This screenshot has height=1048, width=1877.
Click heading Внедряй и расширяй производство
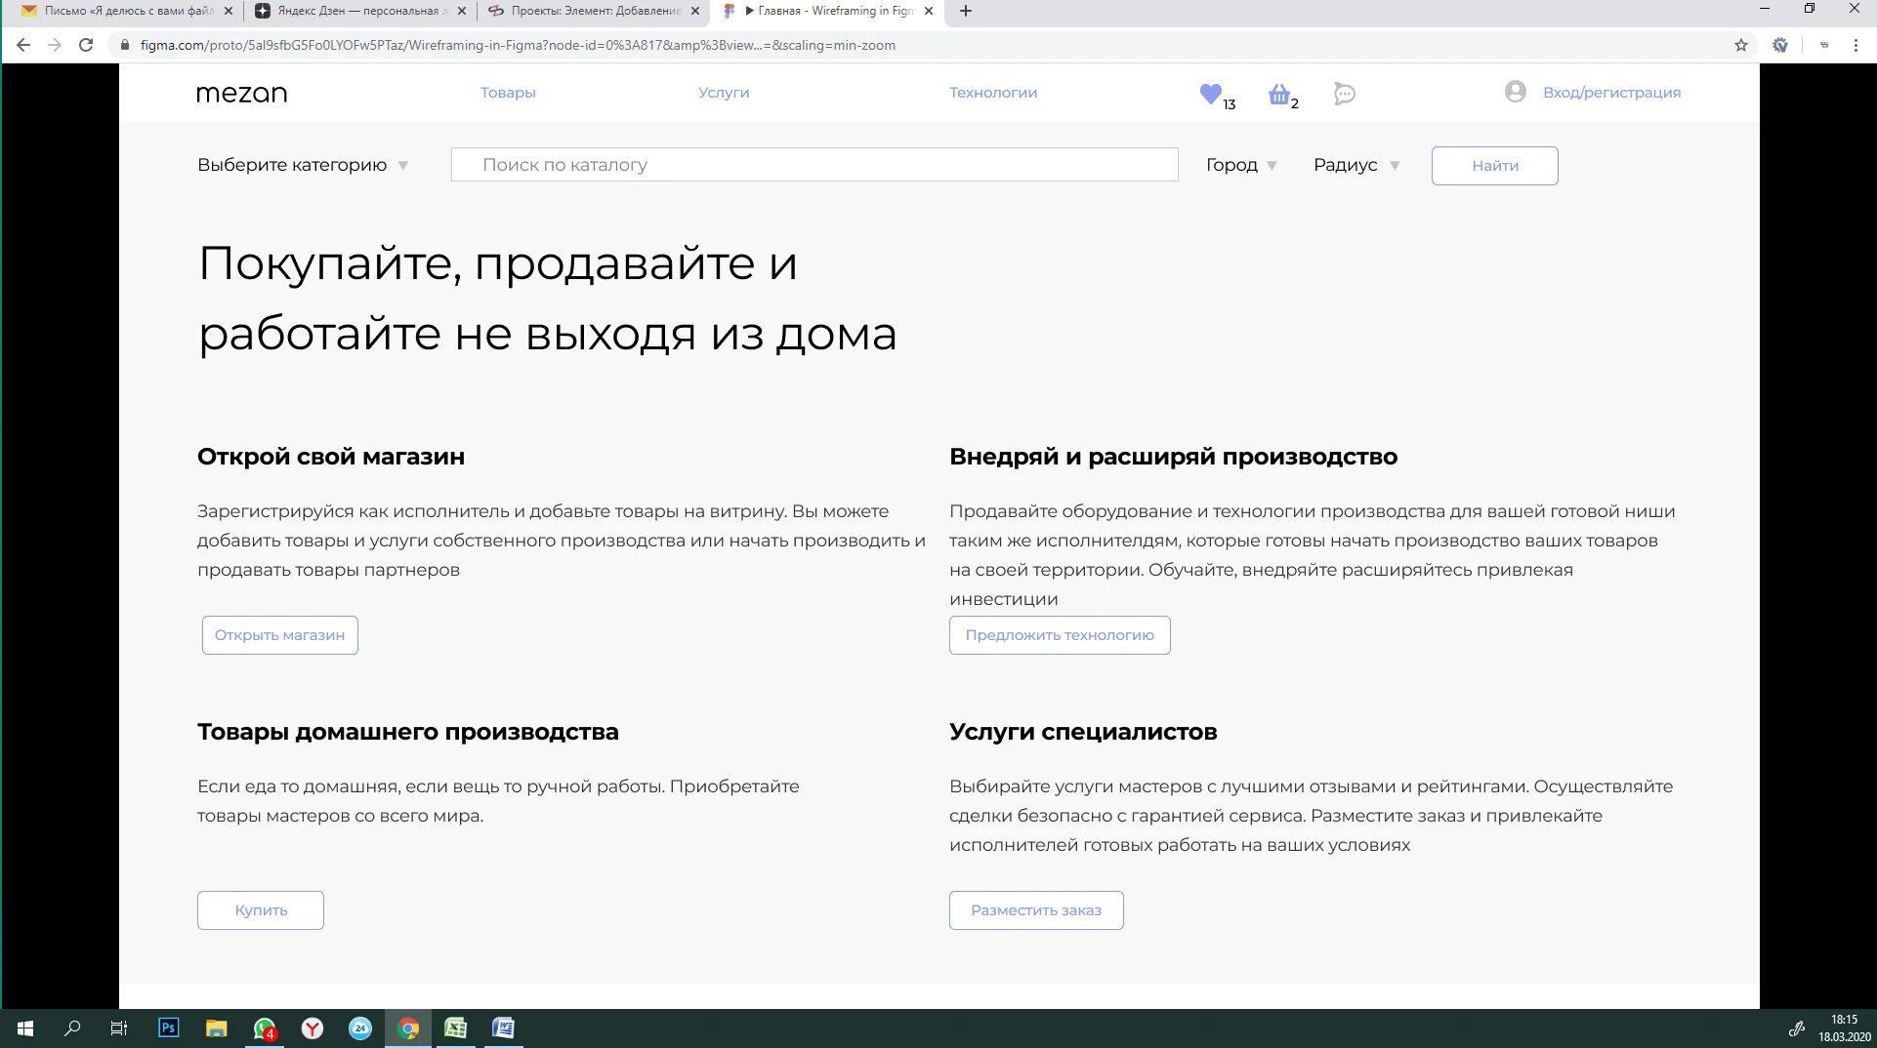[1173, 457]
